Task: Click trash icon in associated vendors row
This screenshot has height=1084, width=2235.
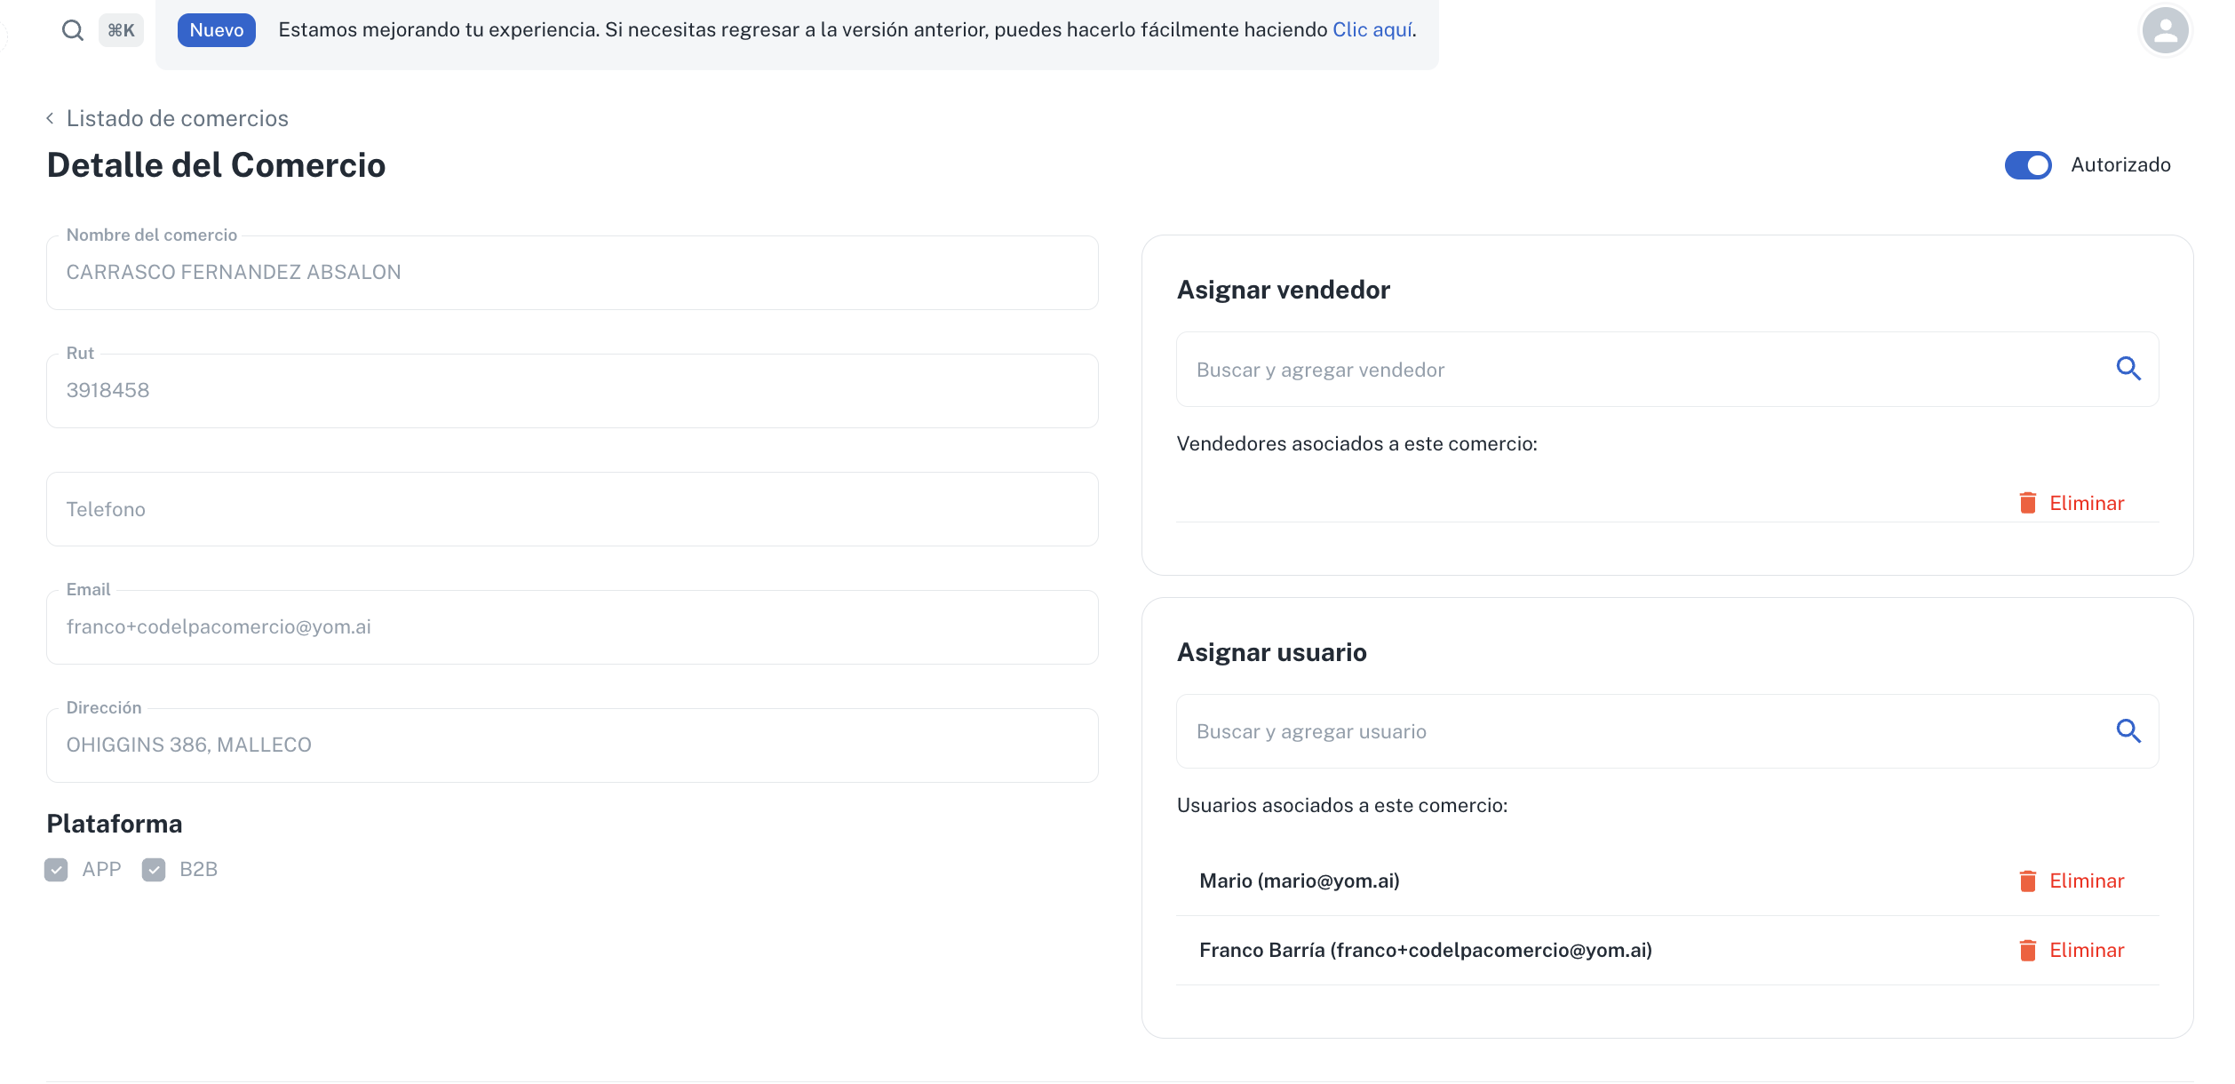Action: pyautogui.click(x=2028, y=504)
